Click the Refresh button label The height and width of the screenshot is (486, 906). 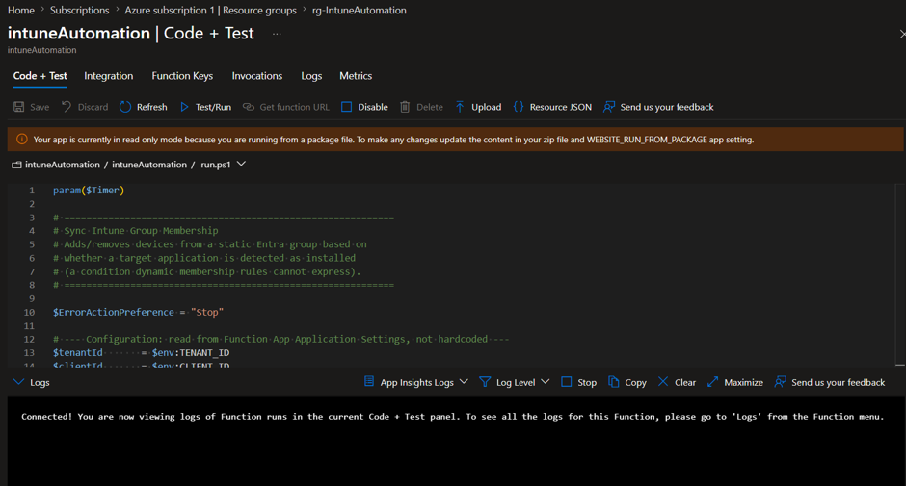(152, 107)
